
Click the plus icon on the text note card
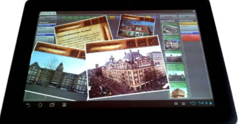point(87,23)
